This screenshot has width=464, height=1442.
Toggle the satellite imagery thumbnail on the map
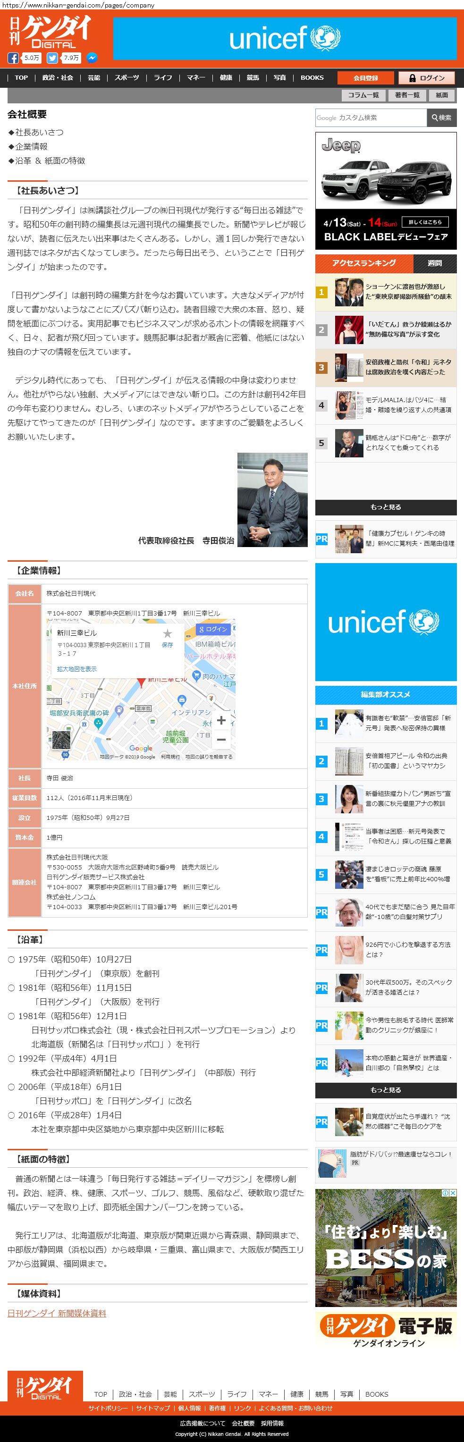click(x=61, y=740)
